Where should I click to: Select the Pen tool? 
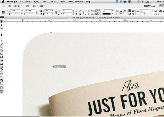[1, 41]
